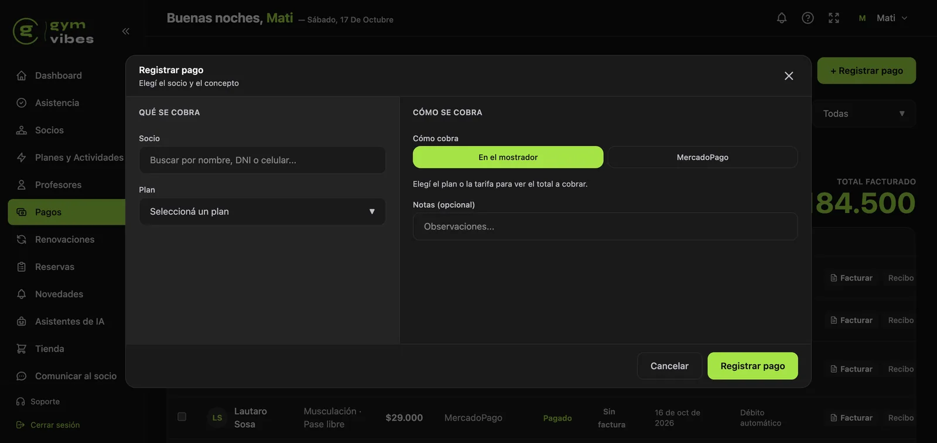Click the Planes y Actividades lightning icon
This screenshot has height=443, width=937.
[x=22, y=157]
